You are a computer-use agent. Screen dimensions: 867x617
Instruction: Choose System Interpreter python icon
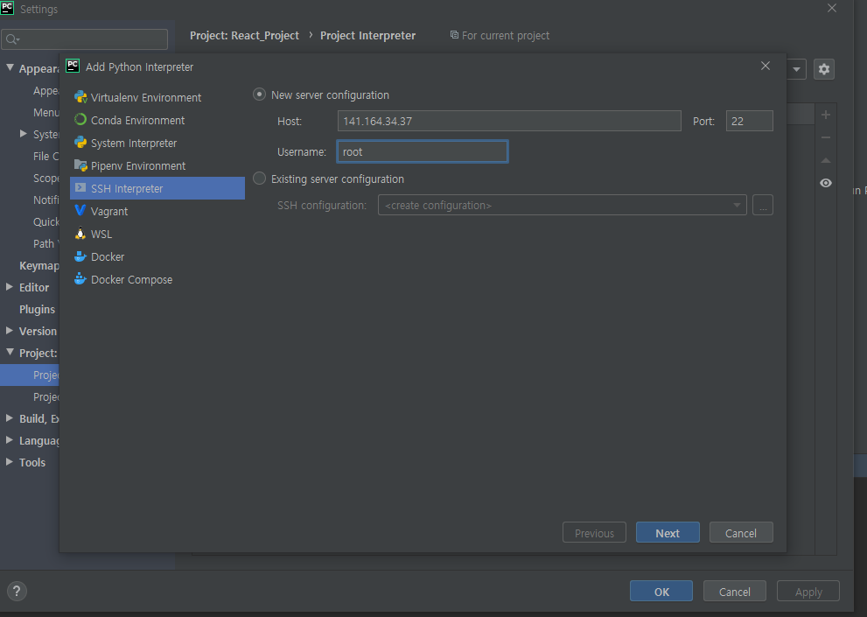coord(80,143)
